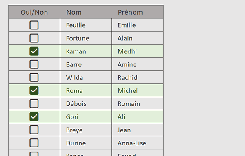Untick the Gori Ali checkbox

pyautogui.click(x=34, y=116)
